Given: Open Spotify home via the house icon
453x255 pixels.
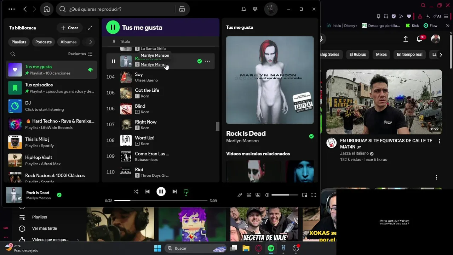Looking at the screenshot, I should (x=47, y=9).
